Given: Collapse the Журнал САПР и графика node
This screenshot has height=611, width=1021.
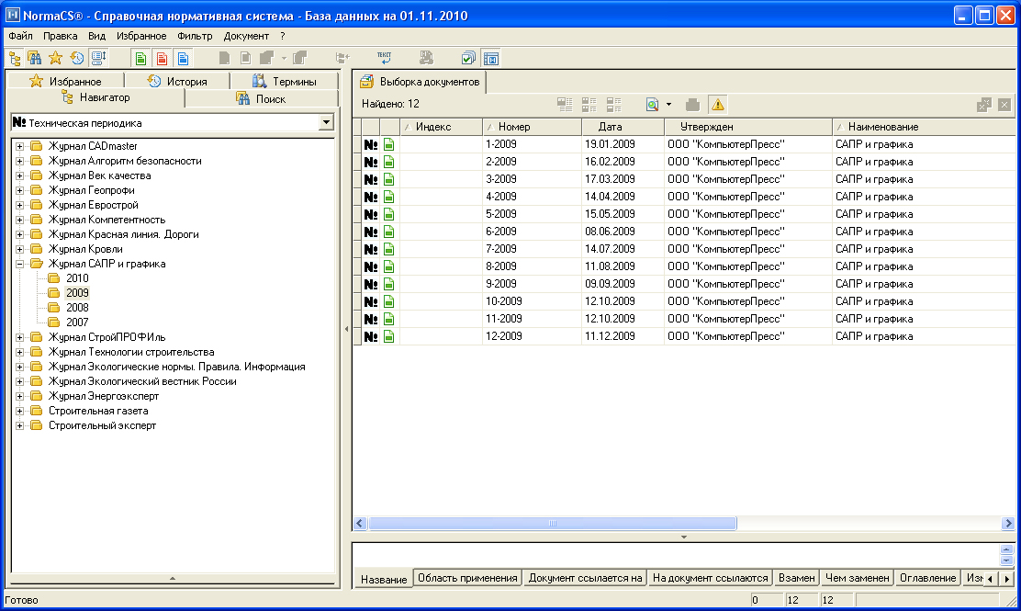Looking at the screenshot, I should (x=19, y=264).
